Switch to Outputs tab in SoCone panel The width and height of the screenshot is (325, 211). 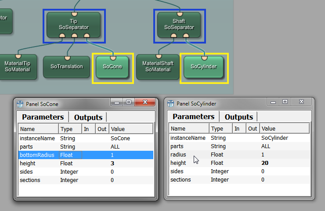(88, 117)
